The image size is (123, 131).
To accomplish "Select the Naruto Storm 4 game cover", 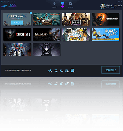I will [76, 34].
